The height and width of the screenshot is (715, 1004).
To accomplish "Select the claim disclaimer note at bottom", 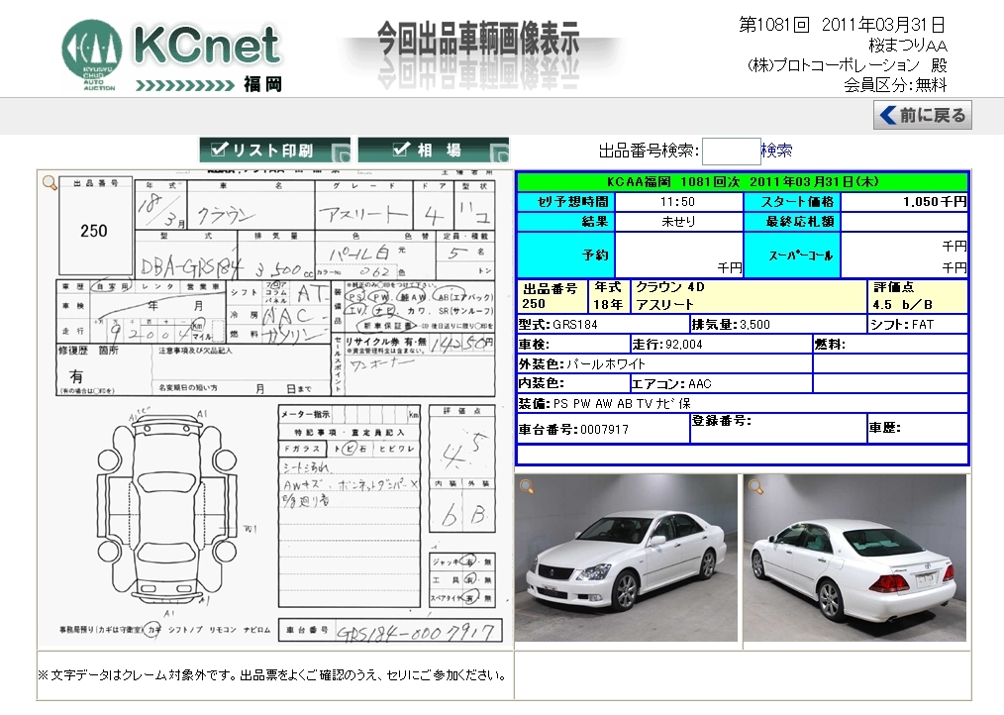I will pos(273,675).
